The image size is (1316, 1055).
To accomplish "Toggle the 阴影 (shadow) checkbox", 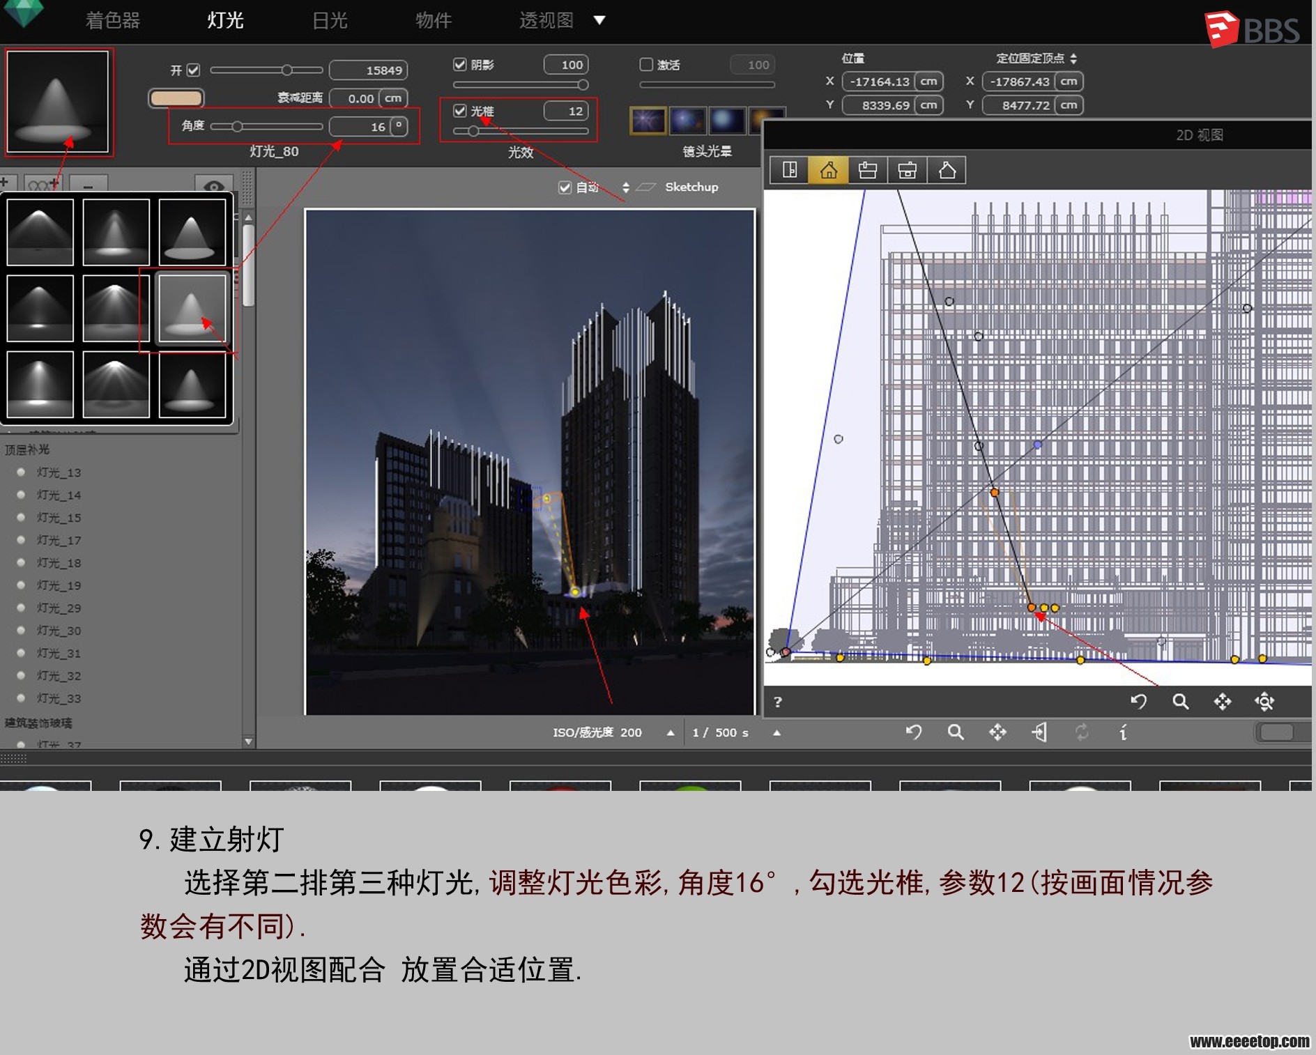I will coord(459,64).
